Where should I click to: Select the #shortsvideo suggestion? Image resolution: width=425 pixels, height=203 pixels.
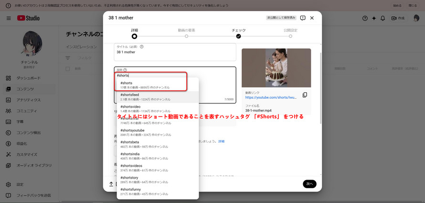[x=158, y=109]
